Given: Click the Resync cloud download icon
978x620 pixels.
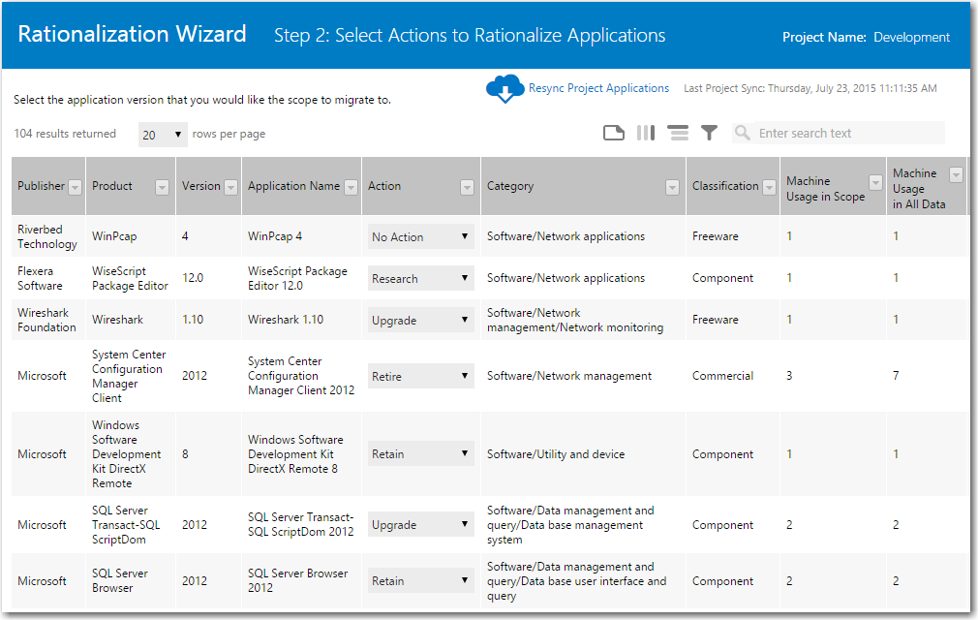Looking at the screenshot, I should tap(505, 88).
